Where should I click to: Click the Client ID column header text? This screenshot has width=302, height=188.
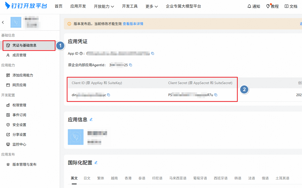97,83
